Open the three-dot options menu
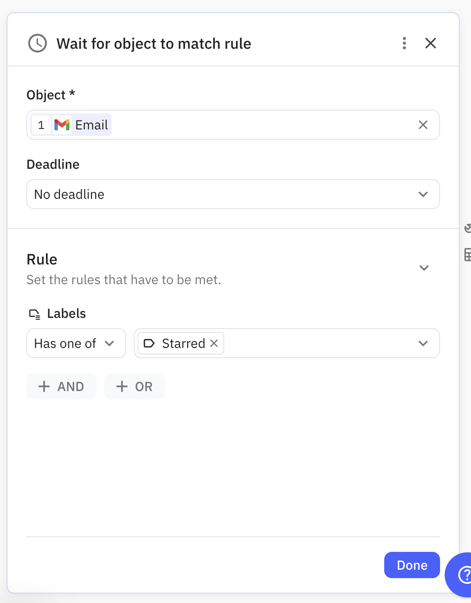 coord(404,43)
